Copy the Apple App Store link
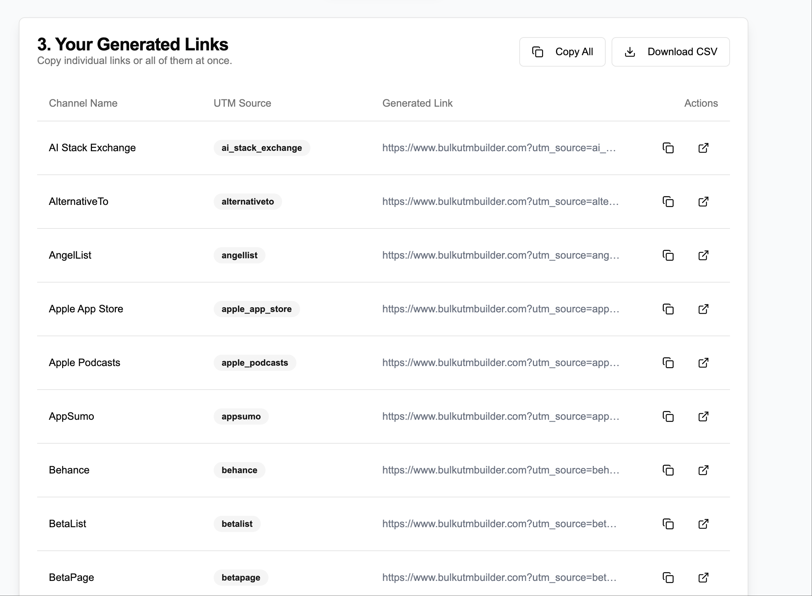The height and width of the screenshot is (596, 812). (x=668, y=309)
